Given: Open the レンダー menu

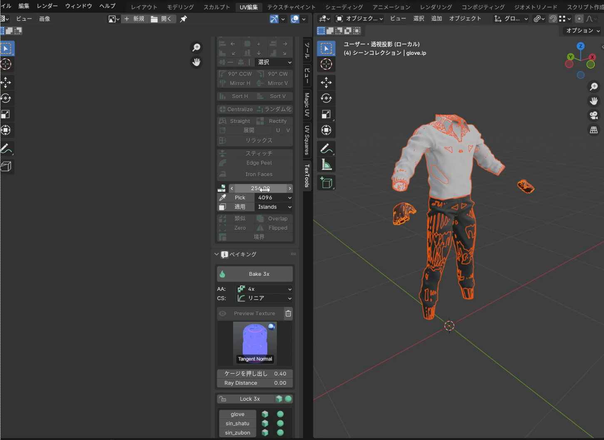Looking at the screenshot, I should [x=47, y=6].
